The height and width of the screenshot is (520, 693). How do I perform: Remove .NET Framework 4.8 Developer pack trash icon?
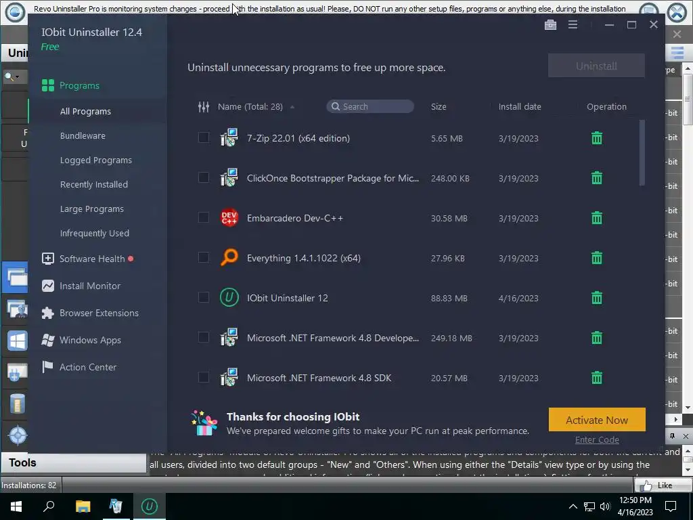[x=597, y=338]
